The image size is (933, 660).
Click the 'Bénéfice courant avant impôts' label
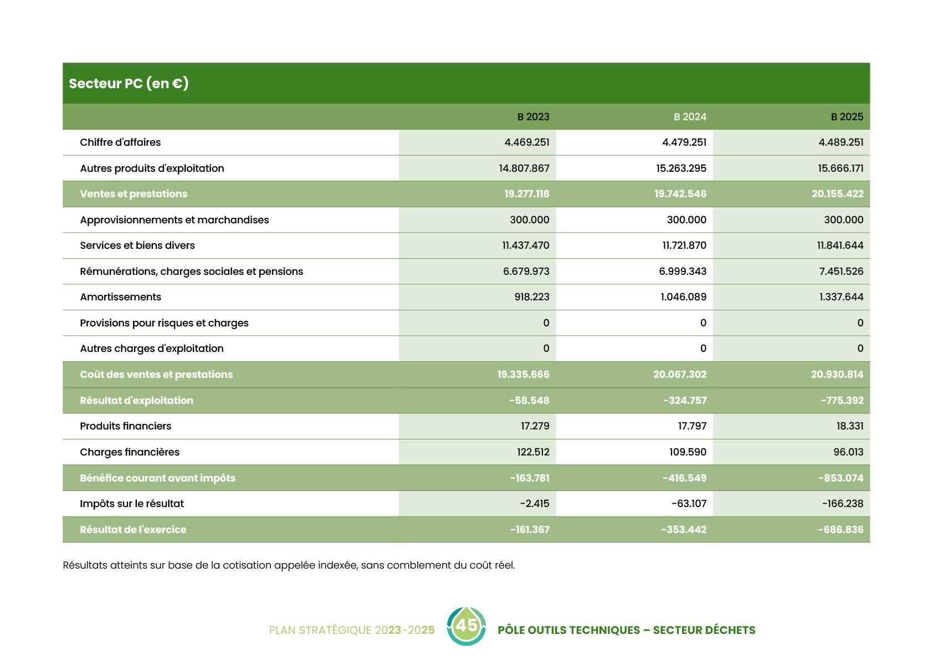click(157, 478)
